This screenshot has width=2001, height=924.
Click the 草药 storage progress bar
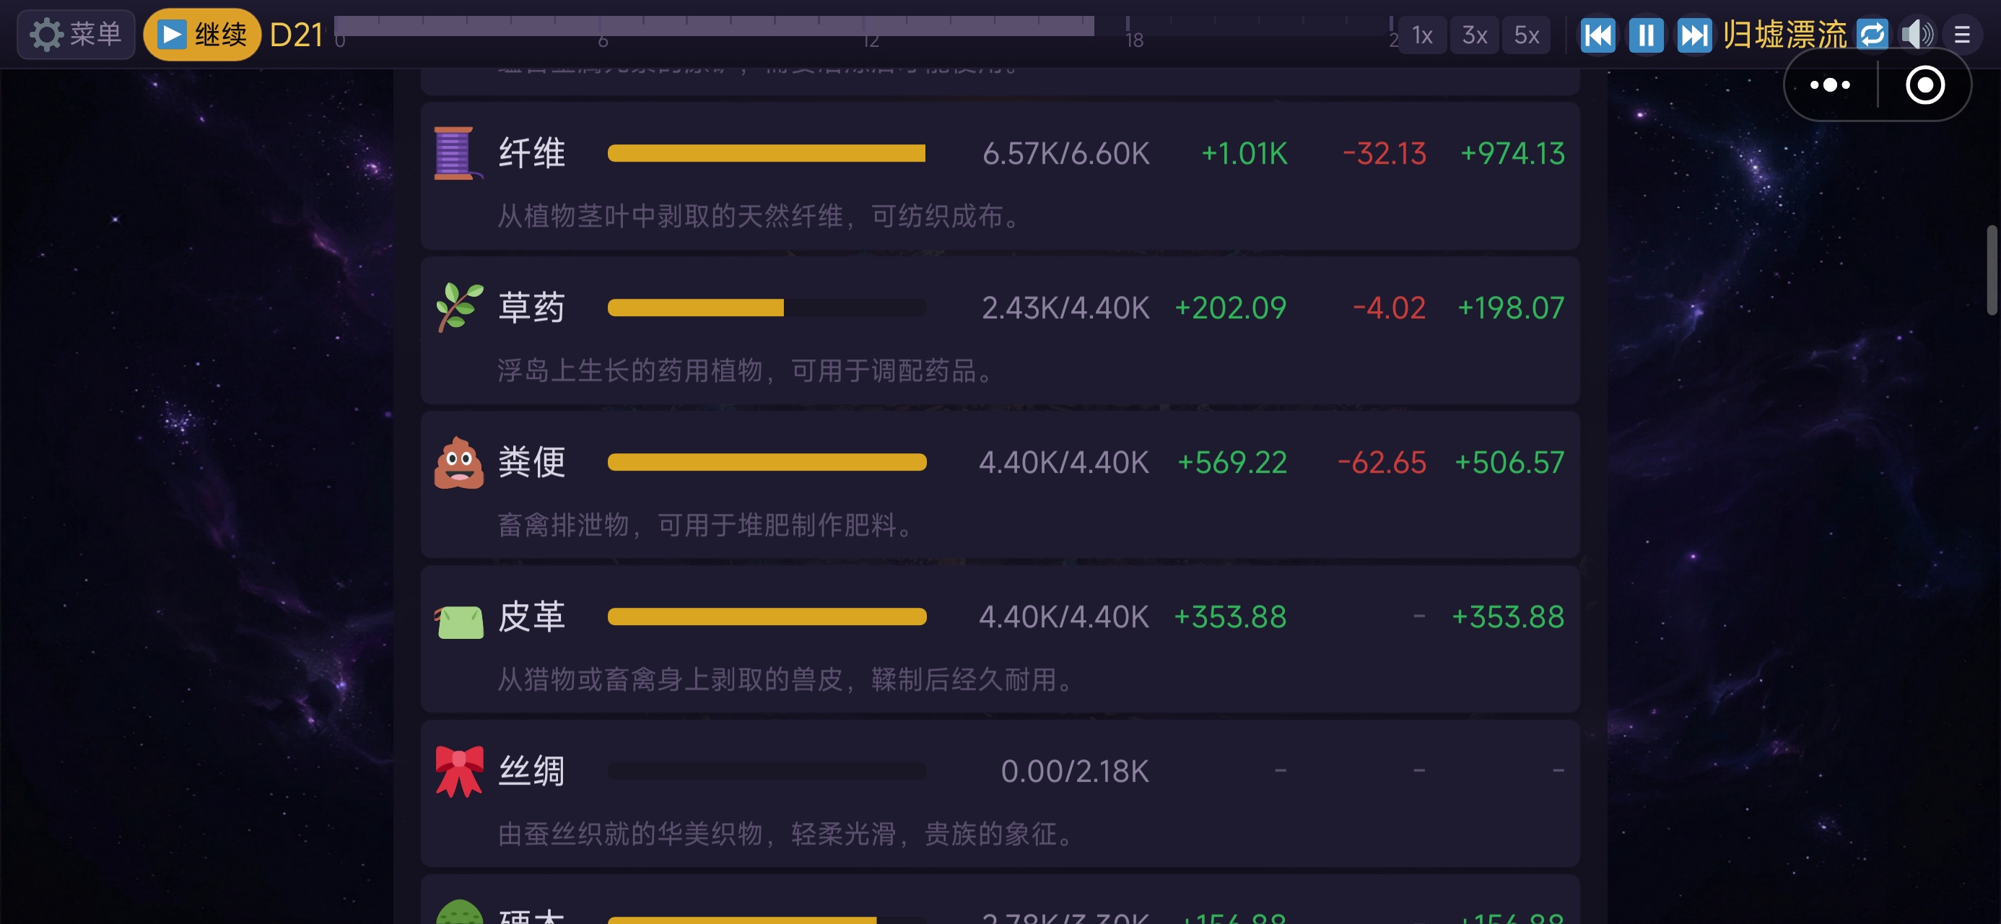(x=767, y=308)
